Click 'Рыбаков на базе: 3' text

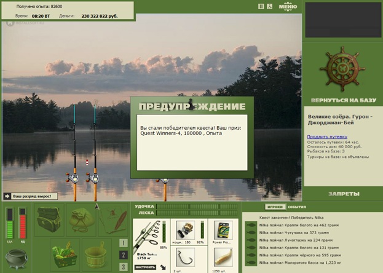[x=326, y=151]
